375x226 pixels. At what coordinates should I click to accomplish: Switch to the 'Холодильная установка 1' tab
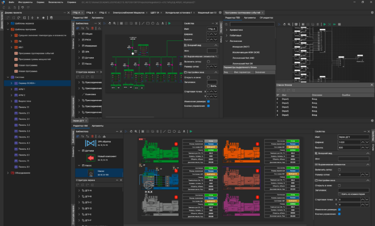[178, 12]
